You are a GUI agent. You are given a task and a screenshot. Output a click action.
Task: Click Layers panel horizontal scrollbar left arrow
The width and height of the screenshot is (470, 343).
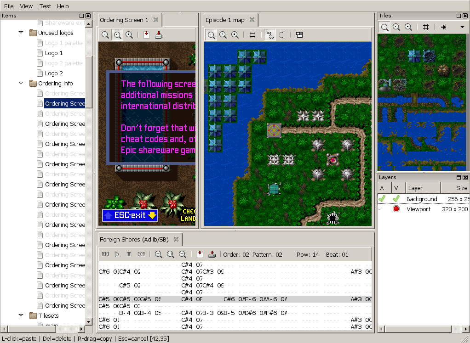(381, 329)
